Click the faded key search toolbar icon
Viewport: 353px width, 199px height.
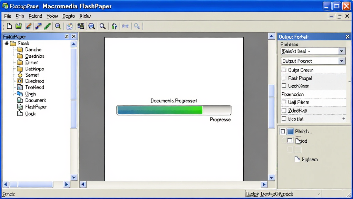point(137,26)
